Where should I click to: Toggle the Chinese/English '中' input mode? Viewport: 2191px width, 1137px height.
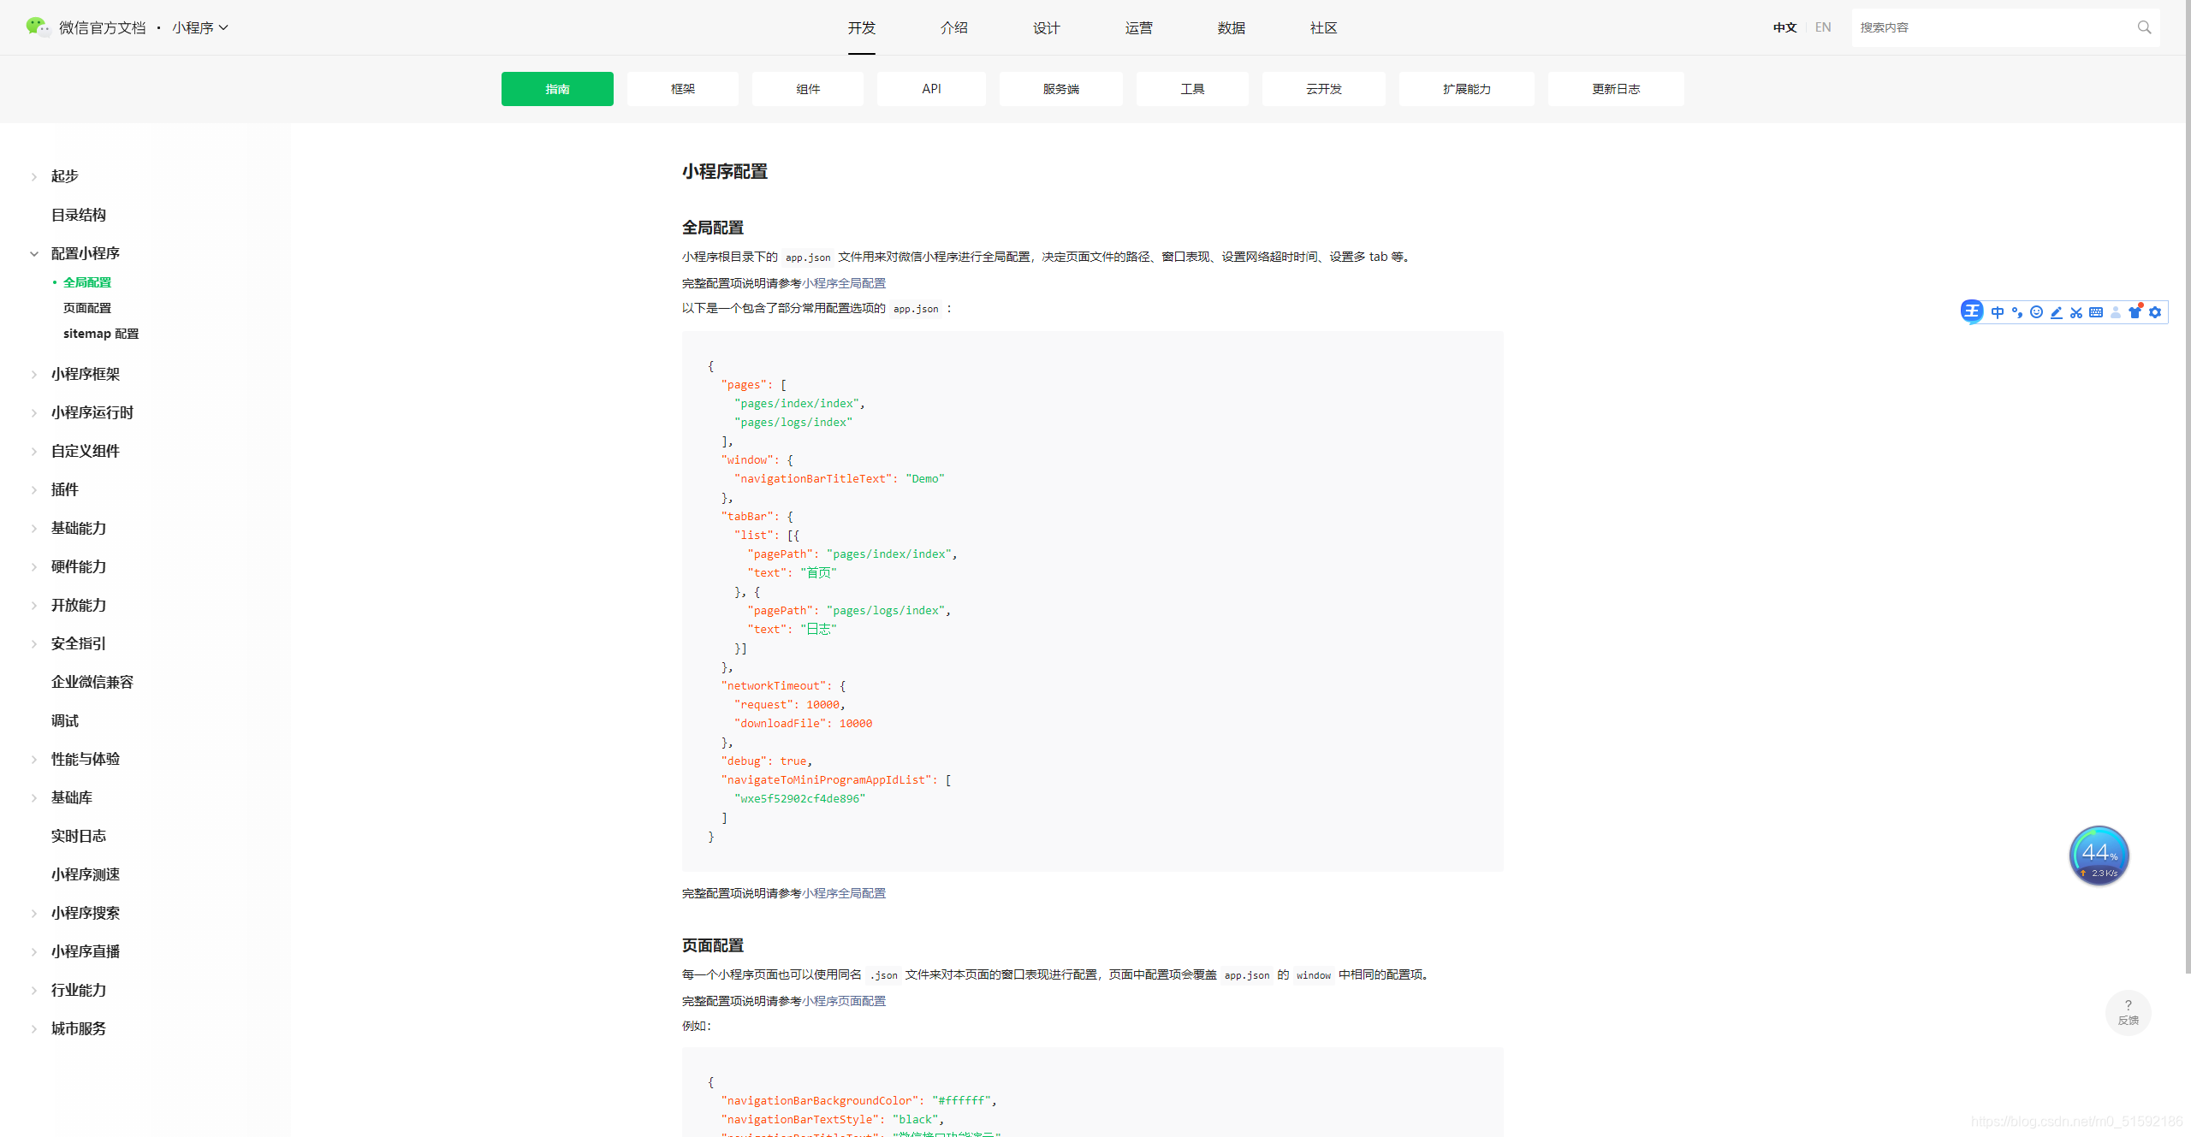[x=1998, y=312]
